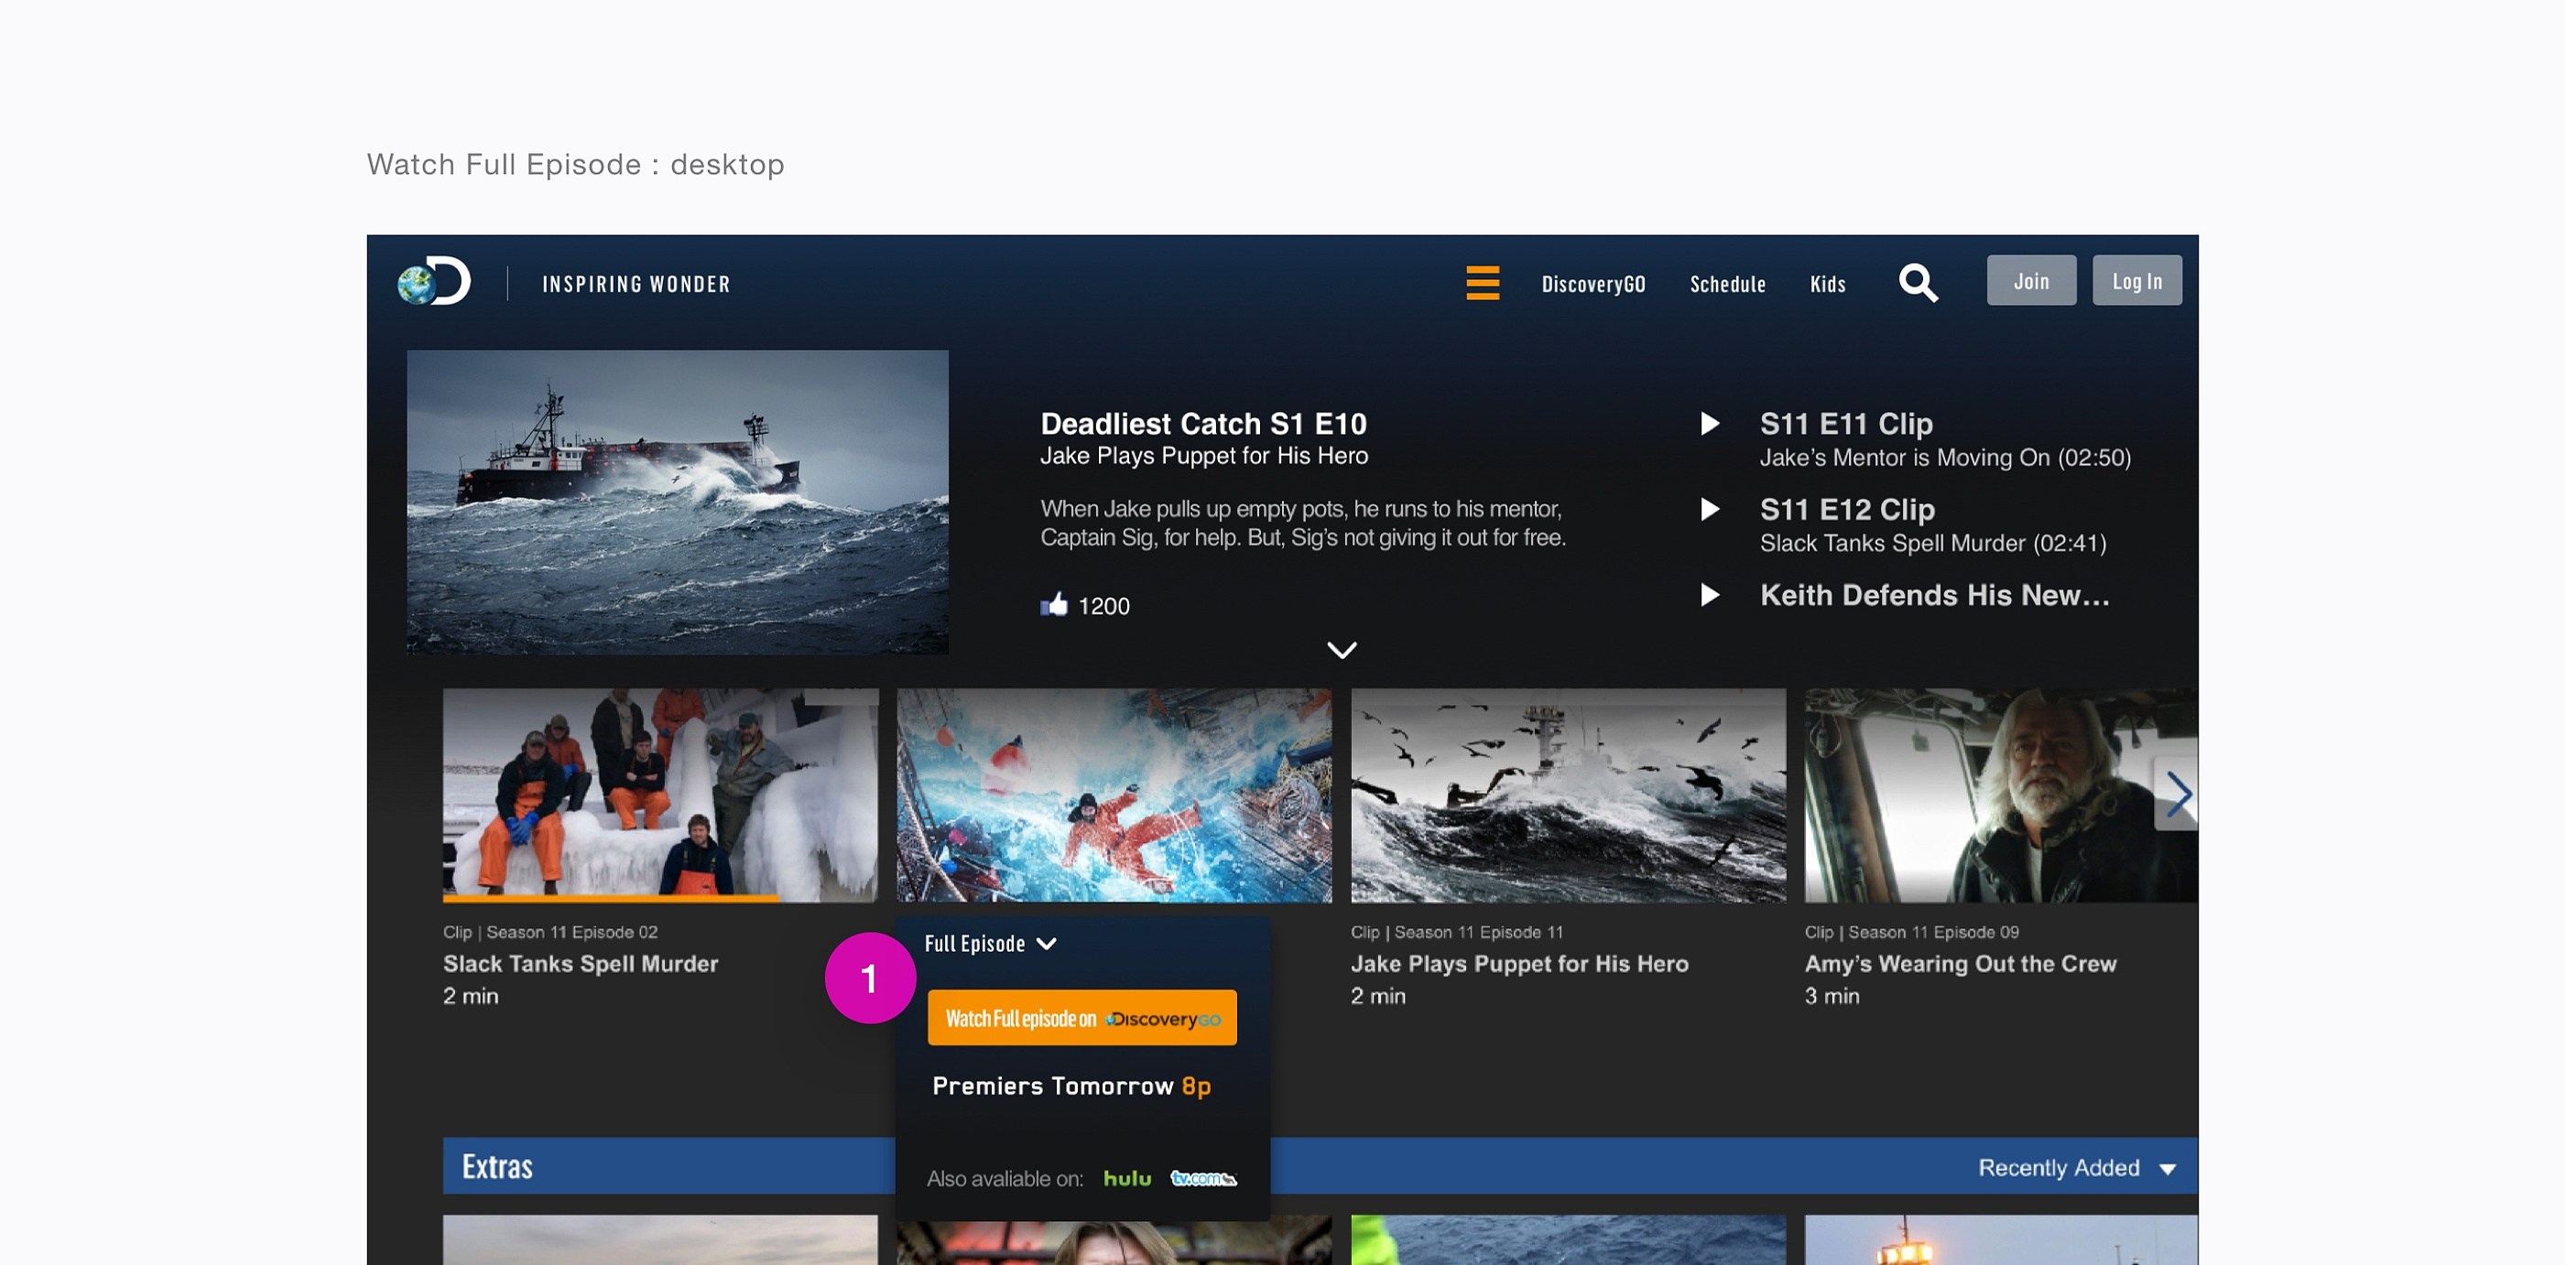The image size is (2565, 1265).
Task: Click the Discovery globe logo
Action: point(434,282)
